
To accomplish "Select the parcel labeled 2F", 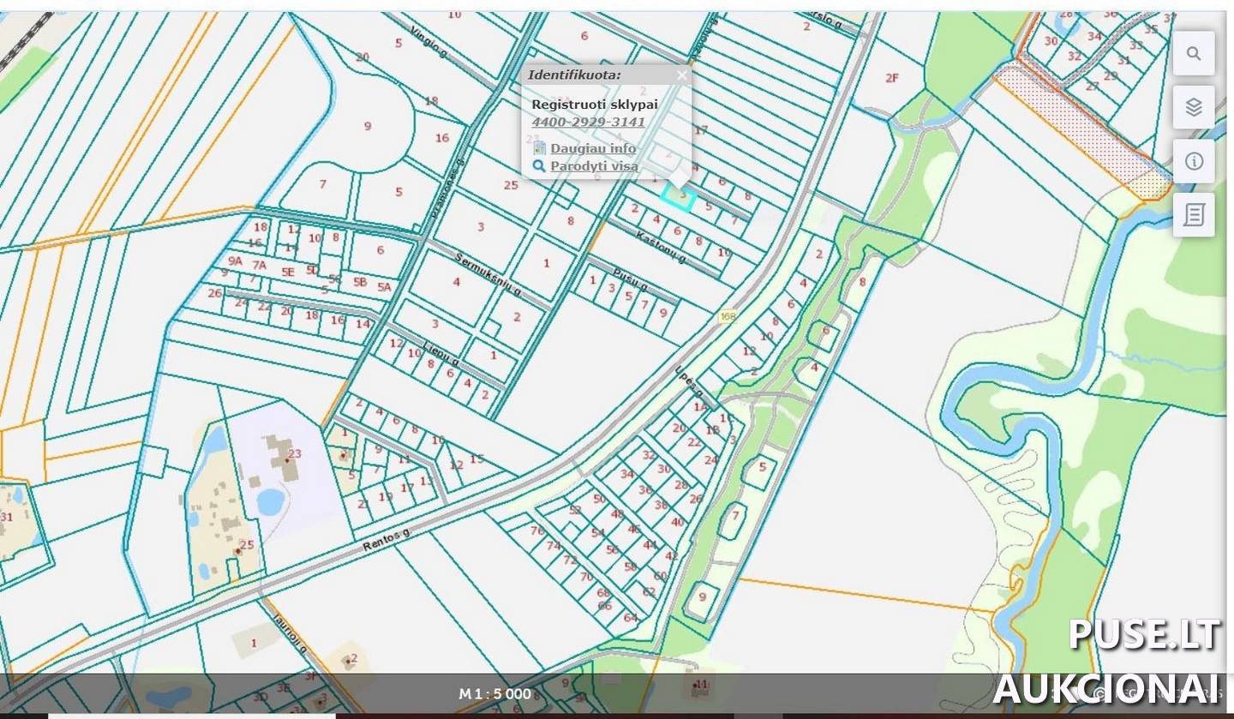I will [x=891, y=78].
